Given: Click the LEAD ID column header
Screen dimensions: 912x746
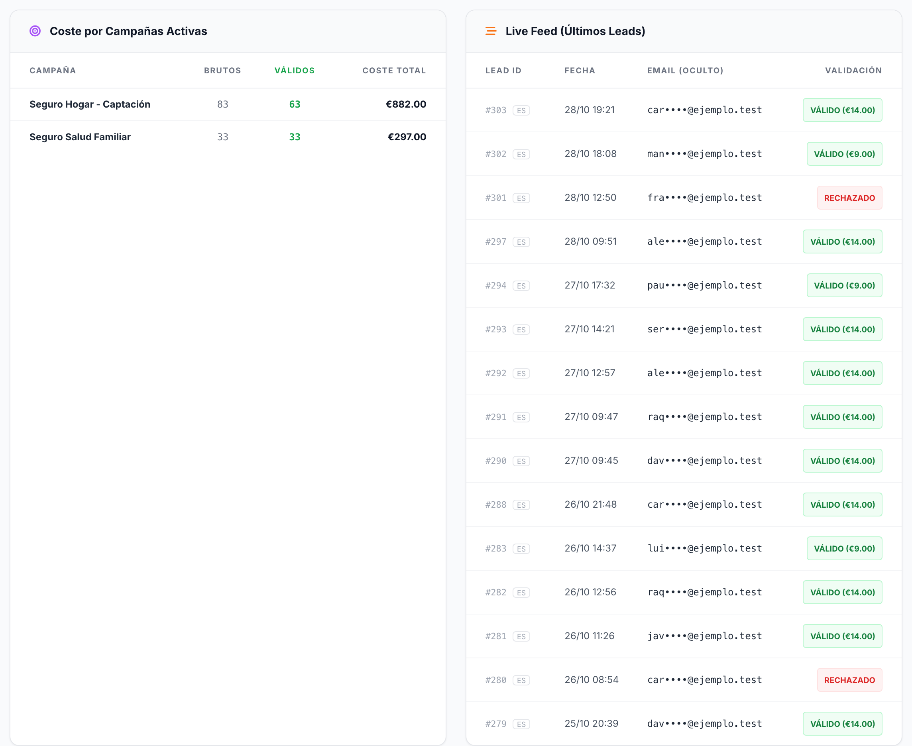Looking at the screenshot, I should [503, 71].
